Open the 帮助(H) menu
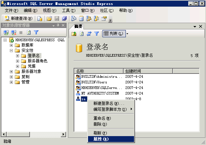This screenshot has height=145, width=206. [x=126, y=11]
